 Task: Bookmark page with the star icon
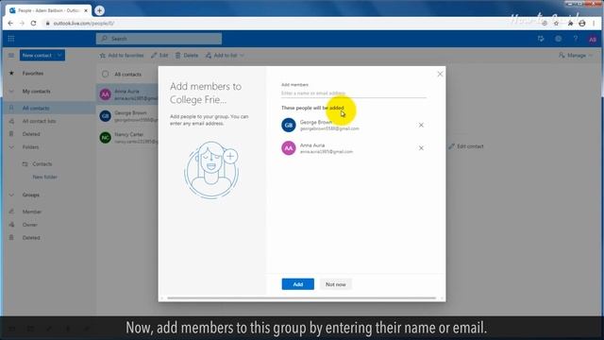(x=556, y=23)
